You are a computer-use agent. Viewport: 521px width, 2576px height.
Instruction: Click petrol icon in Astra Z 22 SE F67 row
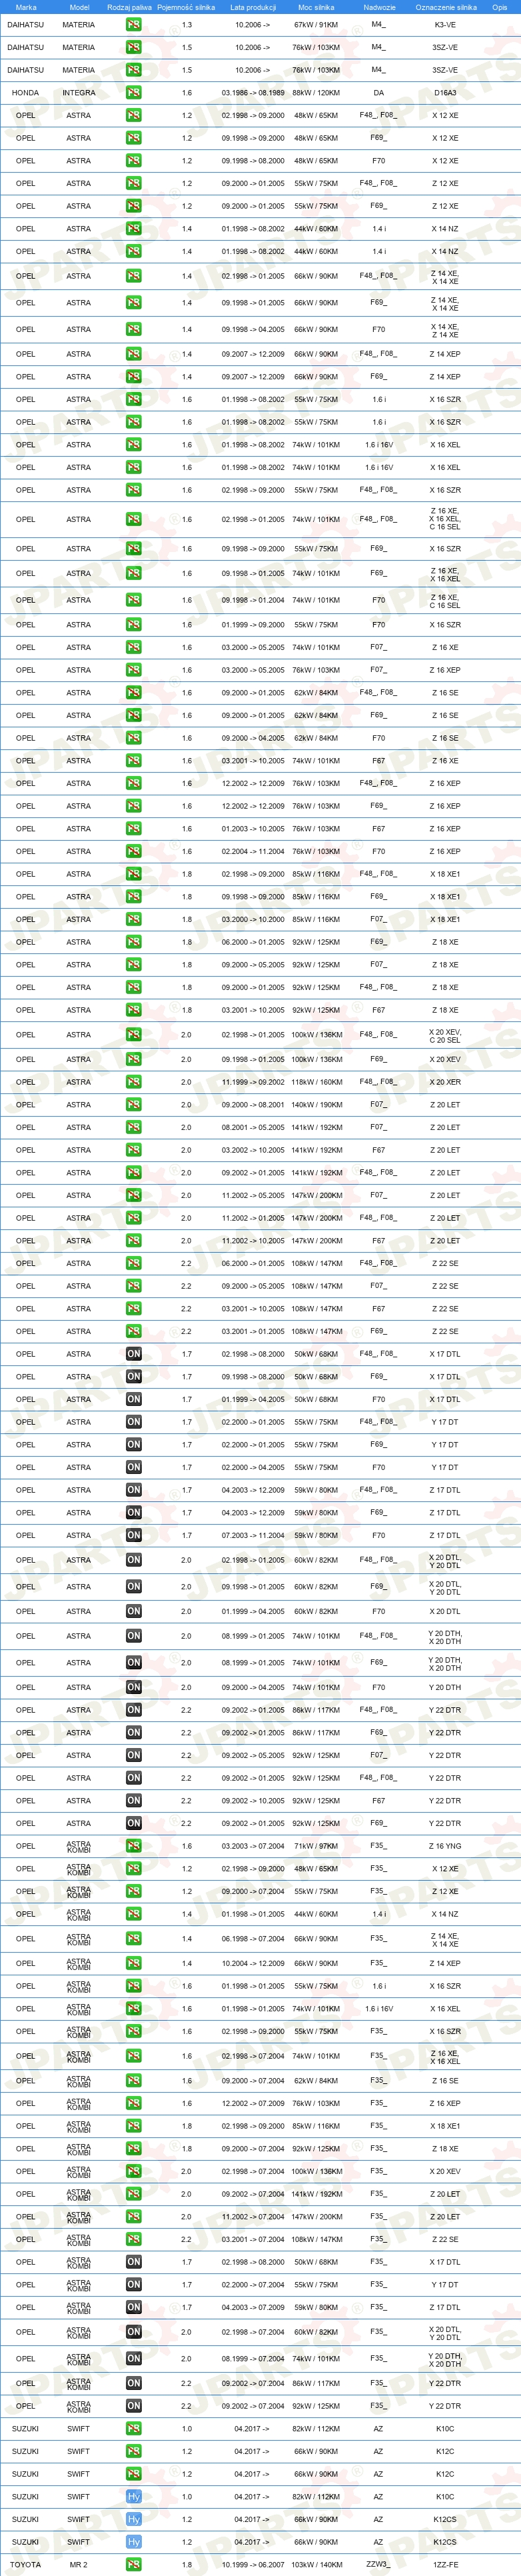pyautogui.click(x=133, y=1308)
